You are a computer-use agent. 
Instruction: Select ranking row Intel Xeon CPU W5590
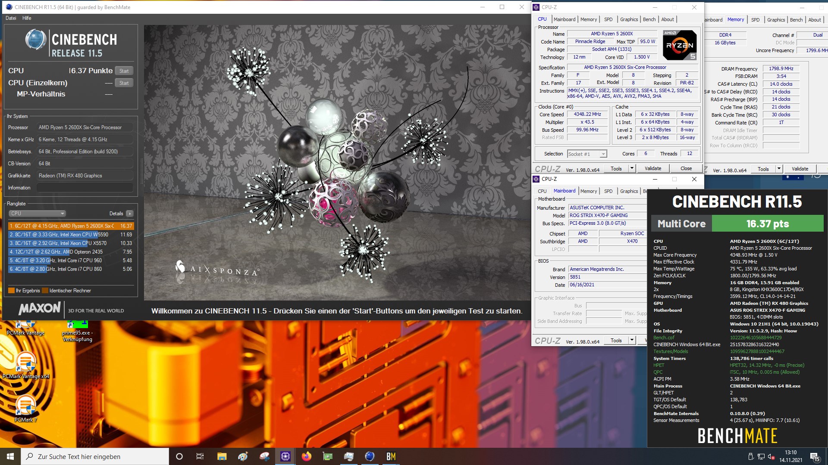click(71, 235)
